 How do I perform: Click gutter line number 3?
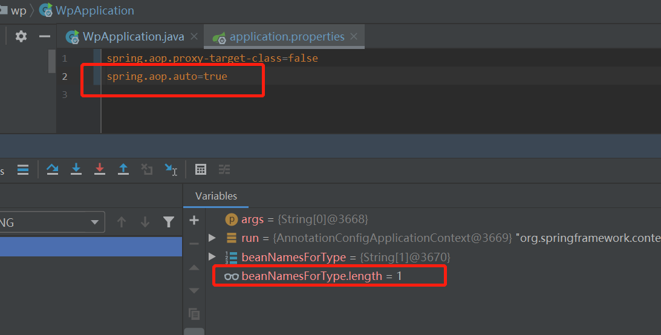point(65,94)
